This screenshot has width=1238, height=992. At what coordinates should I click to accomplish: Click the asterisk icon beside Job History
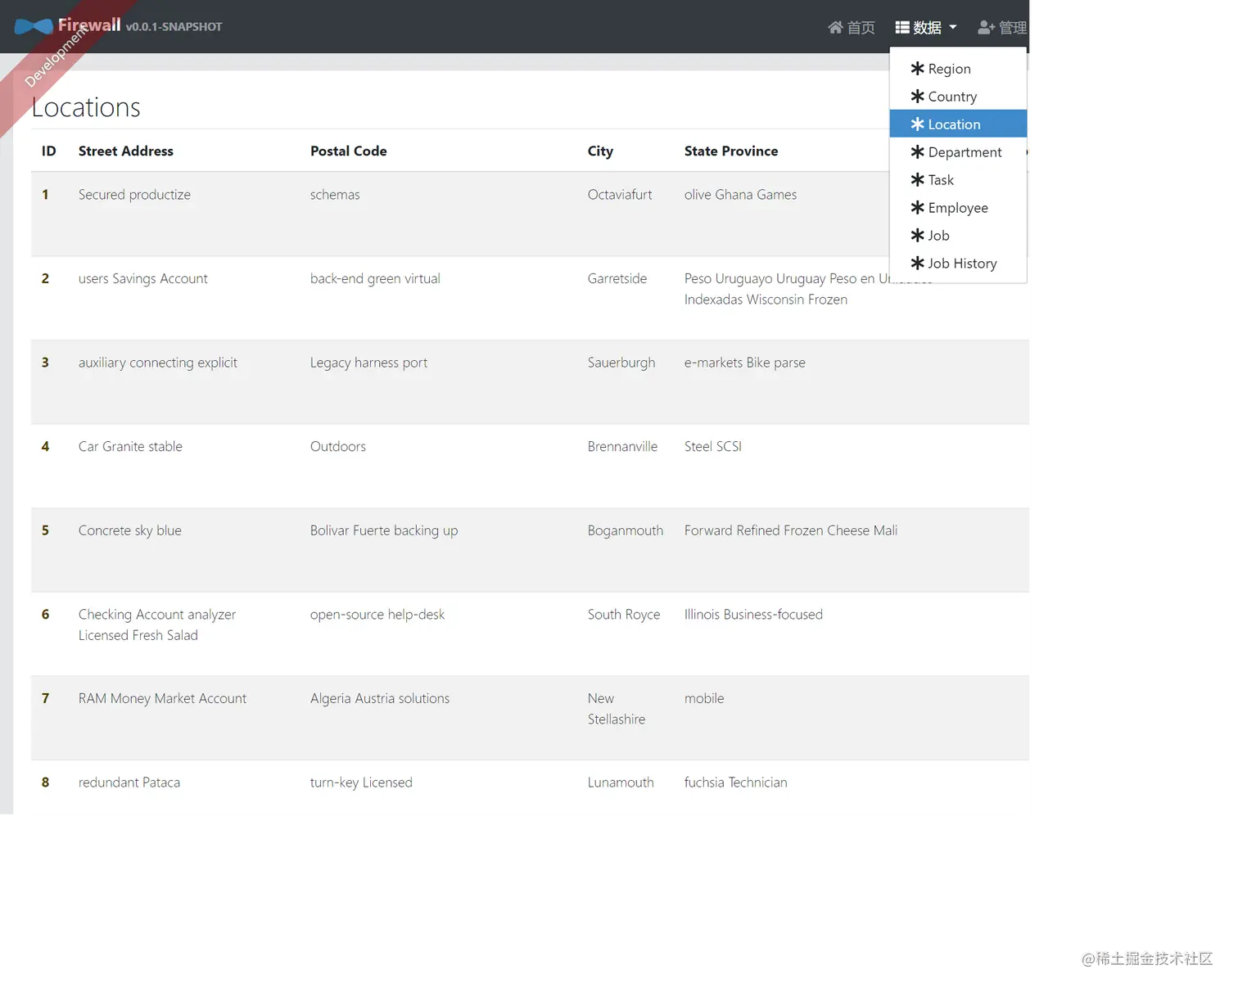point(918,264)
